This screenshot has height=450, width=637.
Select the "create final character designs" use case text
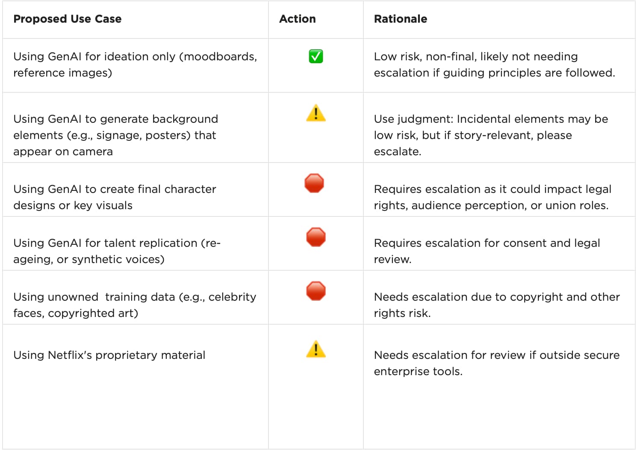(115, 197)
